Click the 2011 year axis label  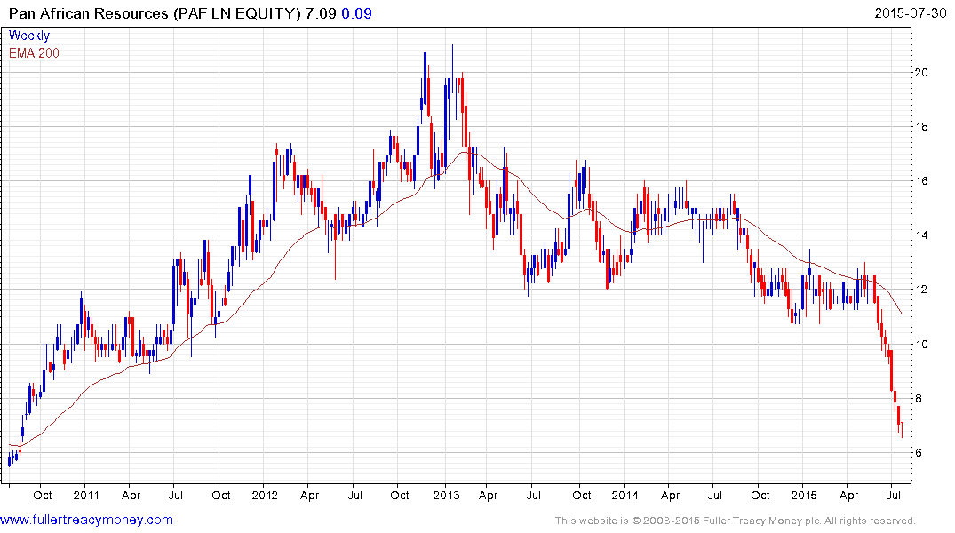(86, 495)
